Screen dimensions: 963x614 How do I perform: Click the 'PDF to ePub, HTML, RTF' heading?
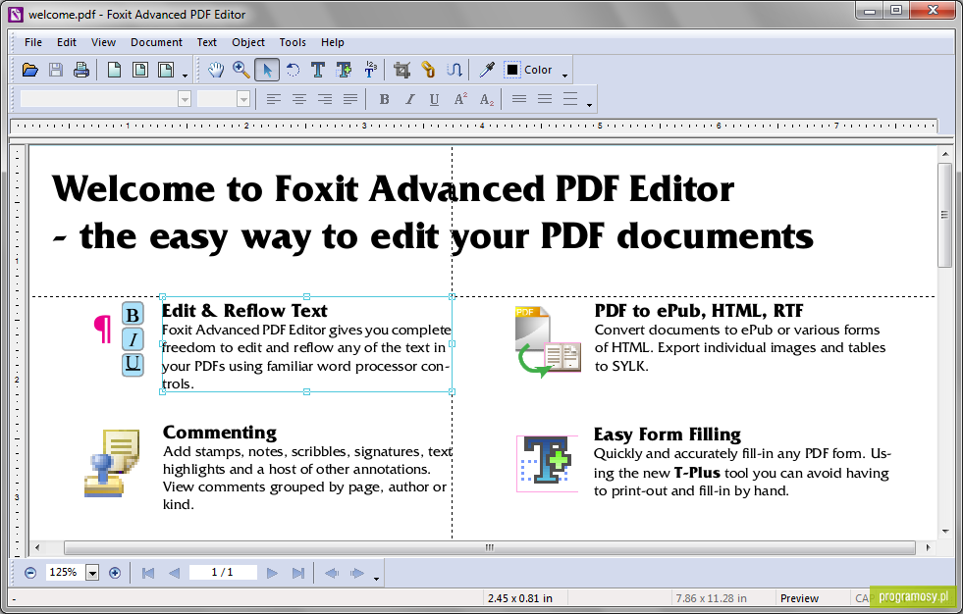(x=699, y=310)
